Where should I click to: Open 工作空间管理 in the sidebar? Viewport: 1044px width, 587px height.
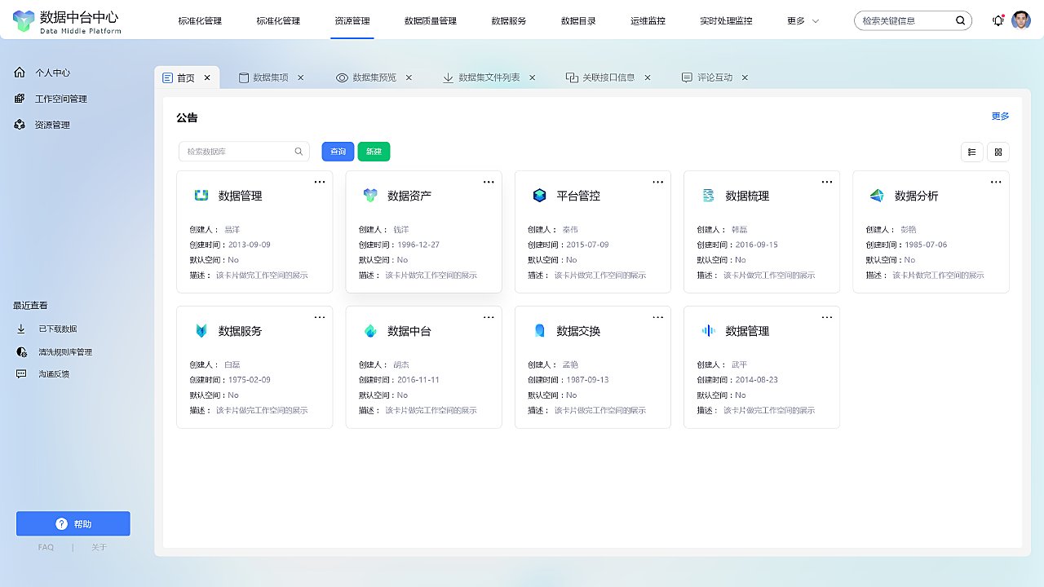coord(51,99)
